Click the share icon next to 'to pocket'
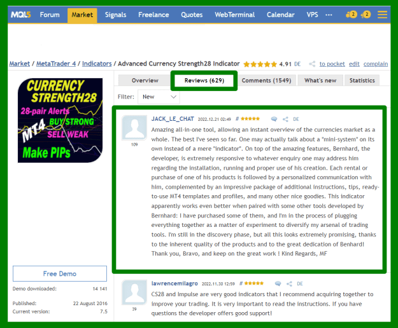Screen dimensions: 398x328 [312, 64]
